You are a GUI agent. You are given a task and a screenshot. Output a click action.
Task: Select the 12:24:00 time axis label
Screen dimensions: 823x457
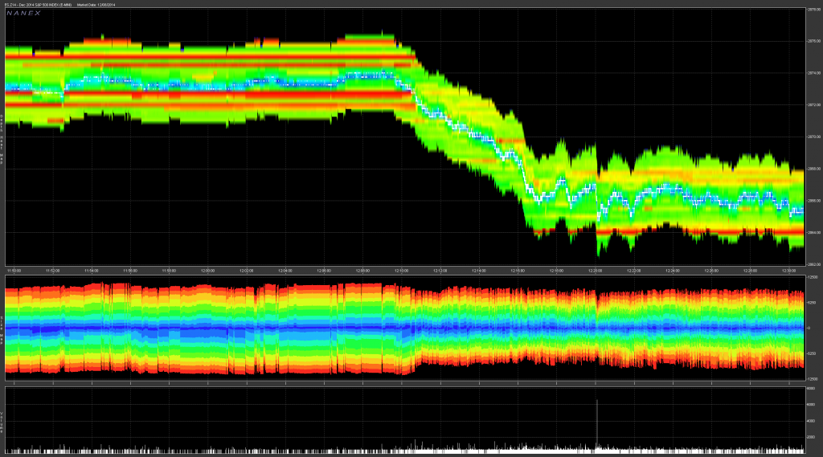(x=673, y=271)
